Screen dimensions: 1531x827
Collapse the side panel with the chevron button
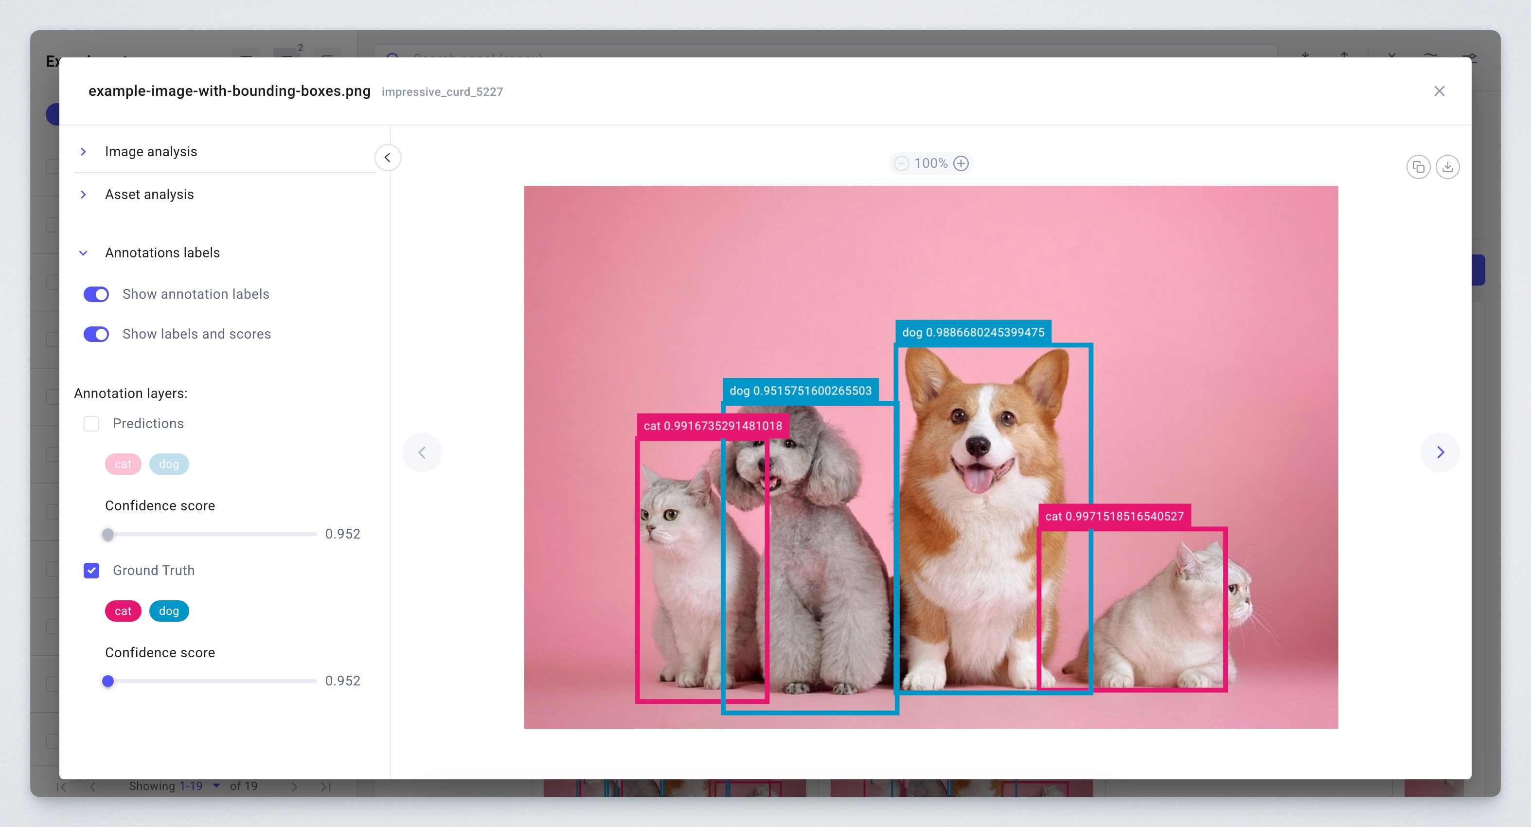point(388,158)
